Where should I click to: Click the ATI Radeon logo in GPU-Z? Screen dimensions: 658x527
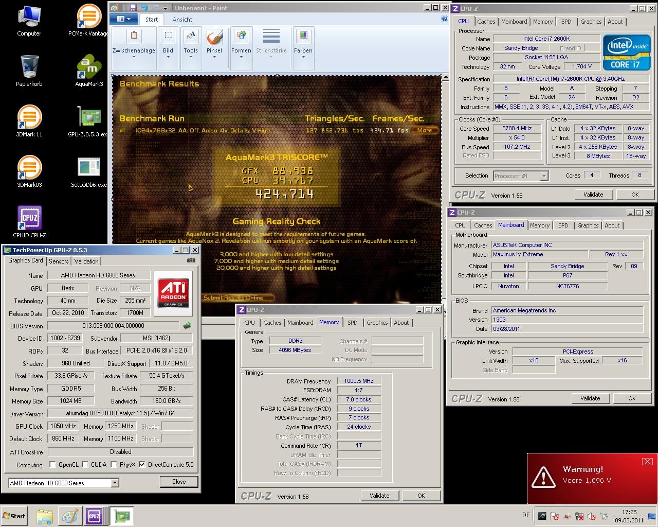click(x=173, y=294)
